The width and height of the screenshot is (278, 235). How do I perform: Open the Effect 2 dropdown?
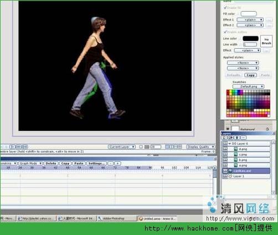click(250, 25)
